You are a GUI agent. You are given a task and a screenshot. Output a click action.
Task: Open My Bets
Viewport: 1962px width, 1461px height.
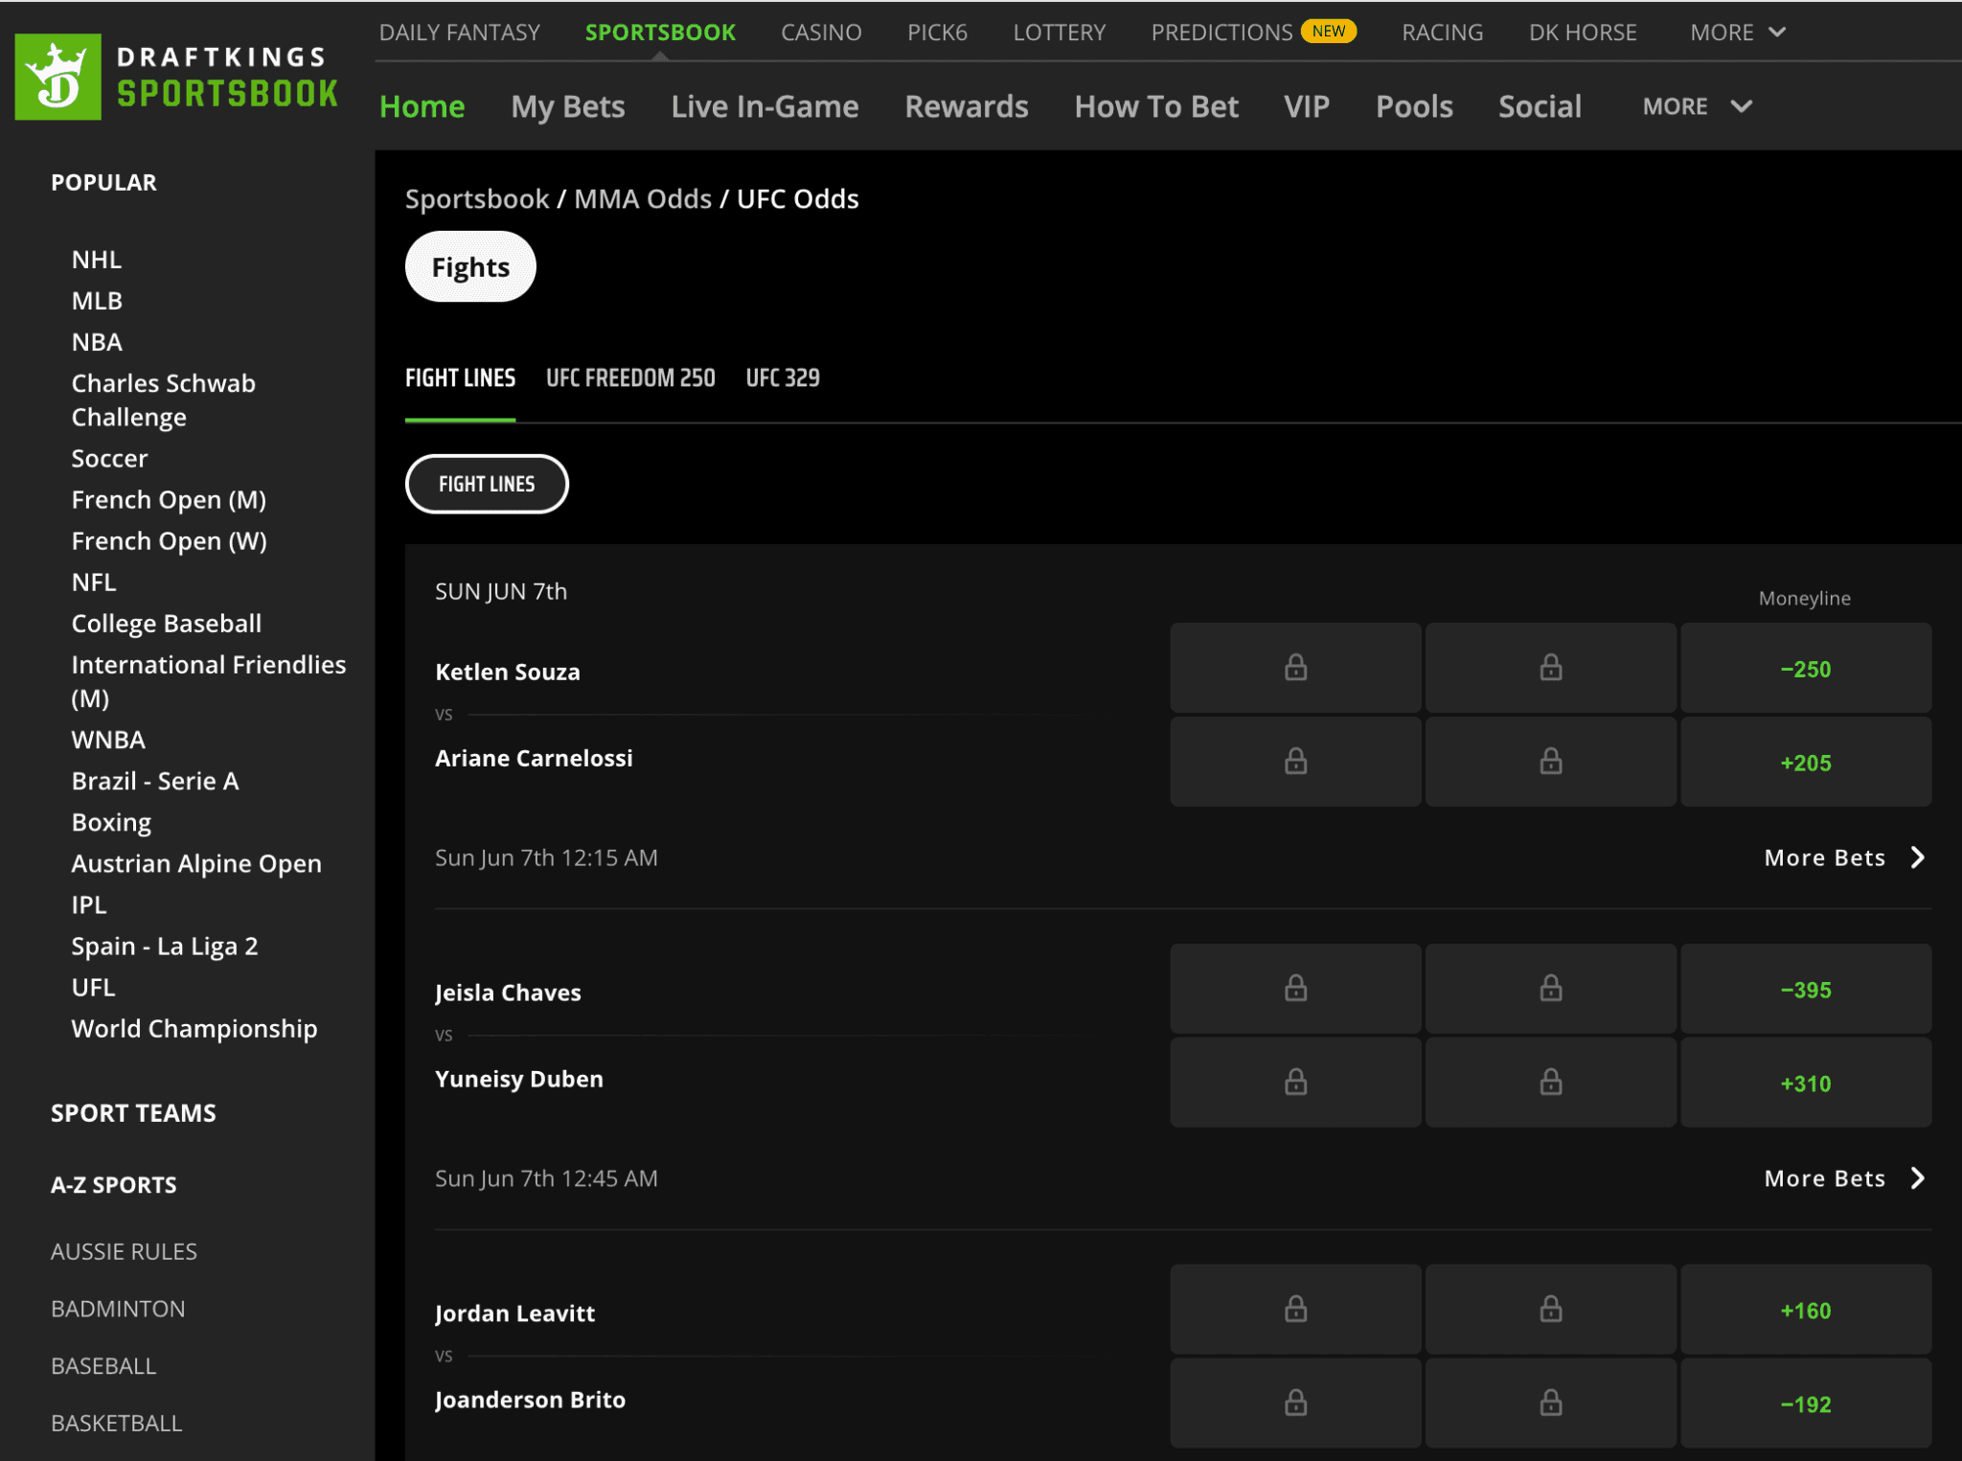tap(568, 106)
